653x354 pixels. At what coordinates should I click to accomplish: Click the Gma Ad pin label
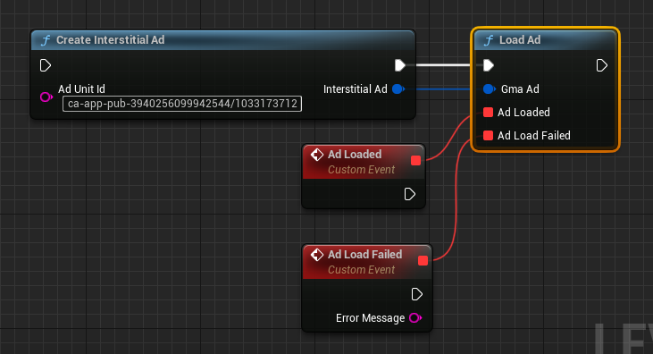point(520,89)
